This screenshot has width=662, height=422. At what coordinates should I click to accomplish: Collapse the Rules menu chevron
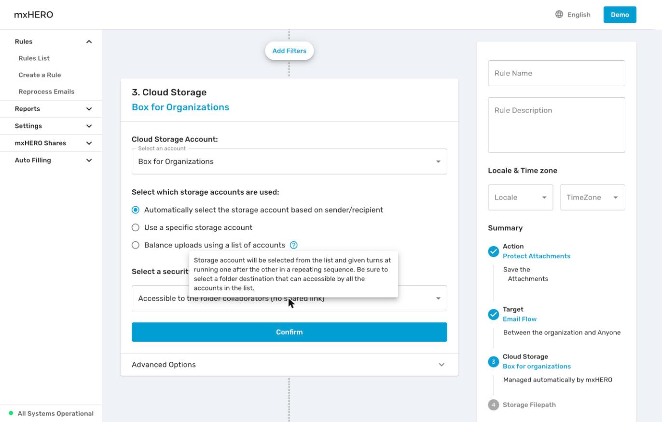point(89,42)
